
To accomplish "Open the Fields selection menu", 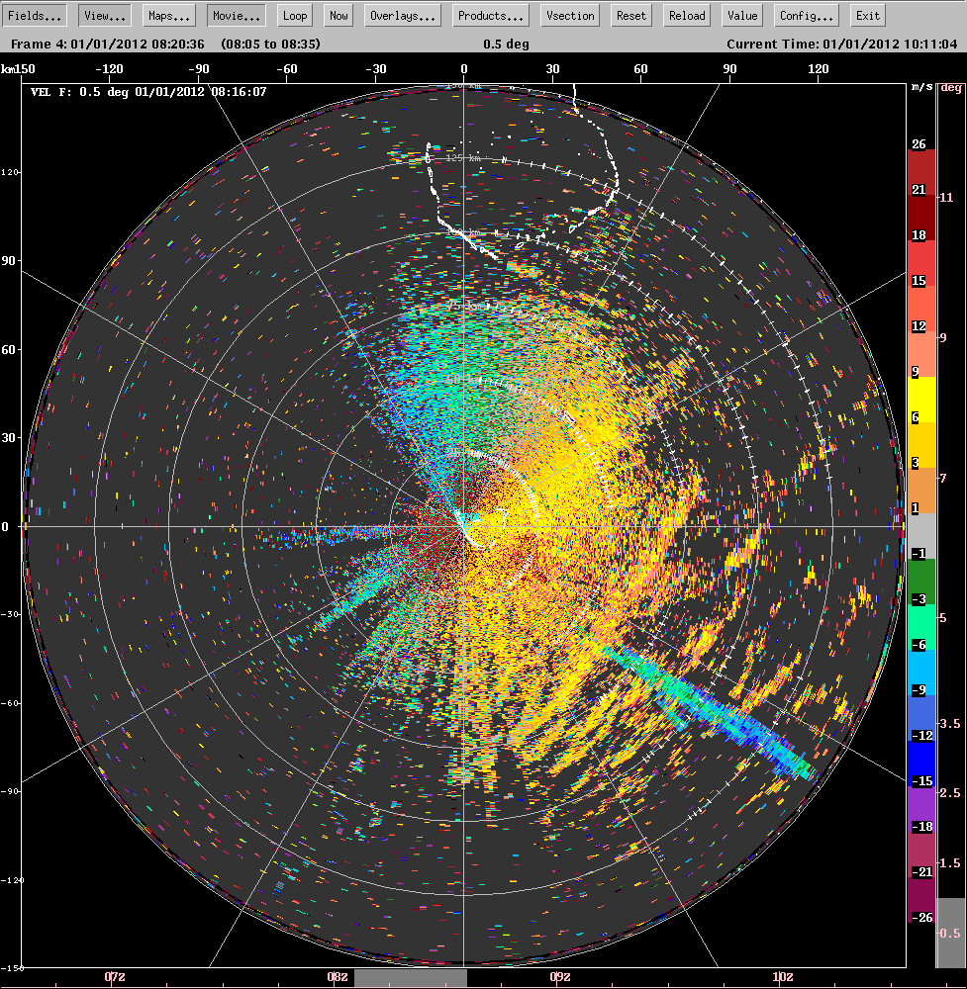I will point(33,15).
